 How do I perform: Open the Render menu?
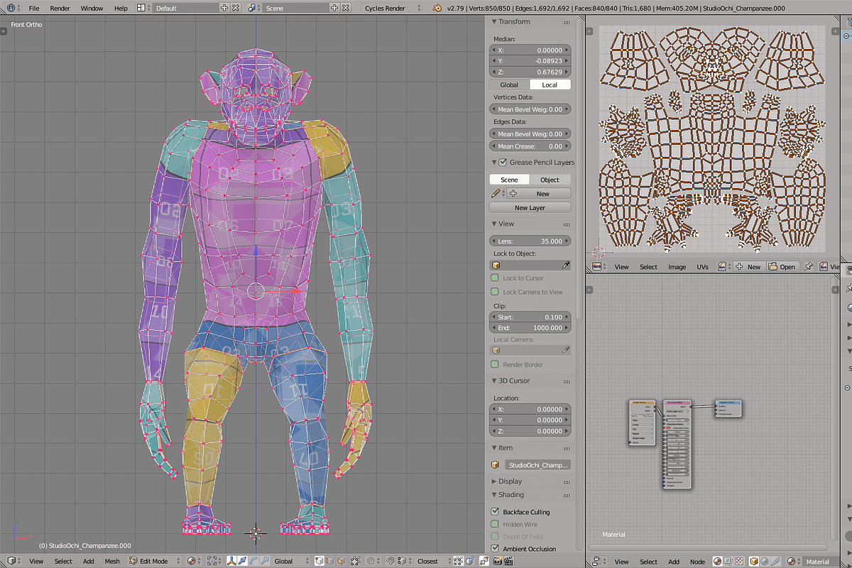60,8
